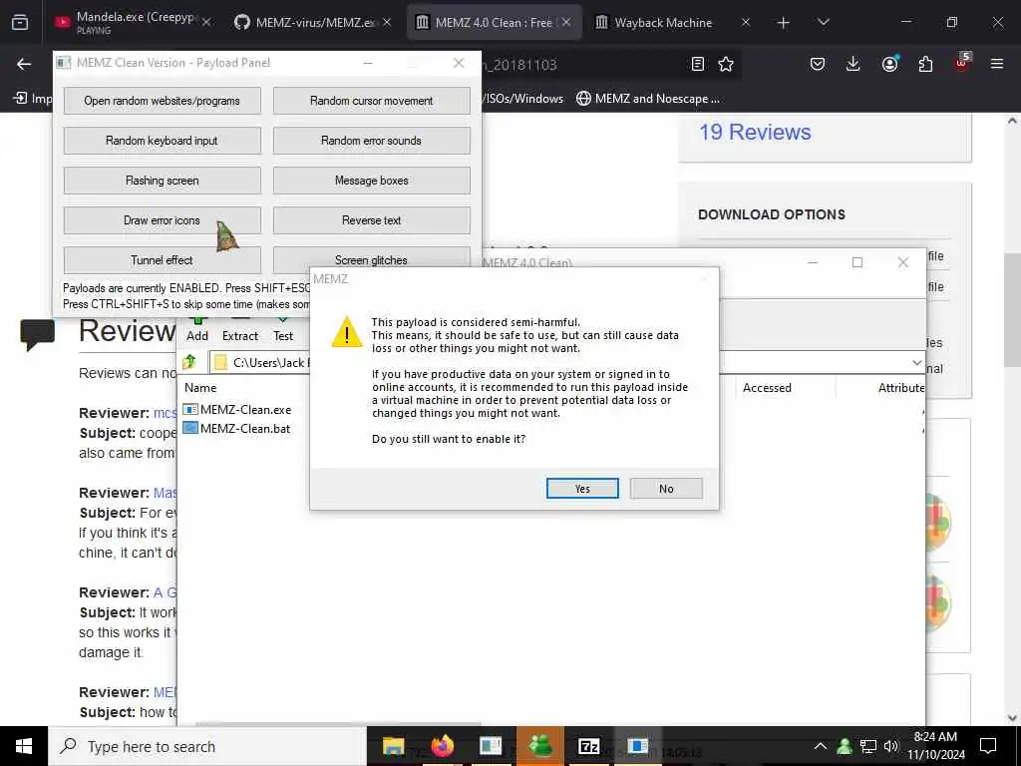Open the volume icon in system tray
The width and height of the screenshot is (1021, 766).
click(891, 746)
